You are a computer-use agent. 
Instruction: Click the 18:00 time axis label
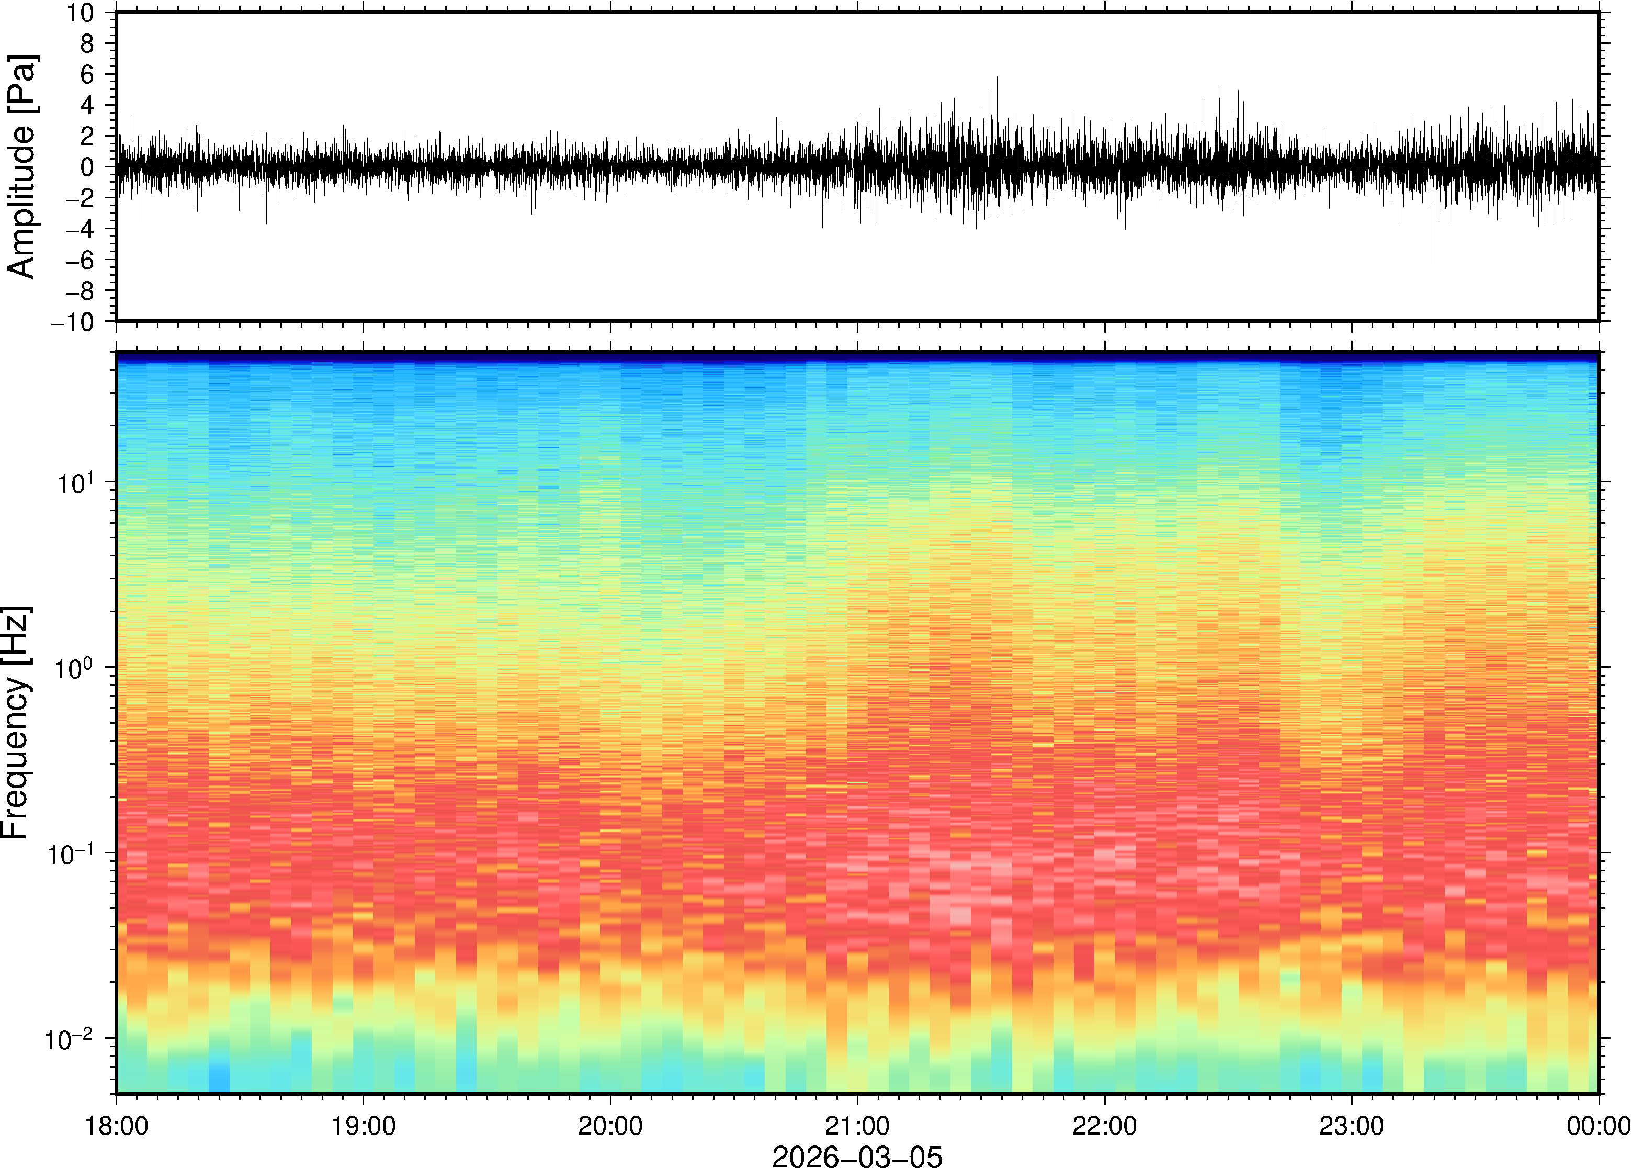pos(117,1125)
